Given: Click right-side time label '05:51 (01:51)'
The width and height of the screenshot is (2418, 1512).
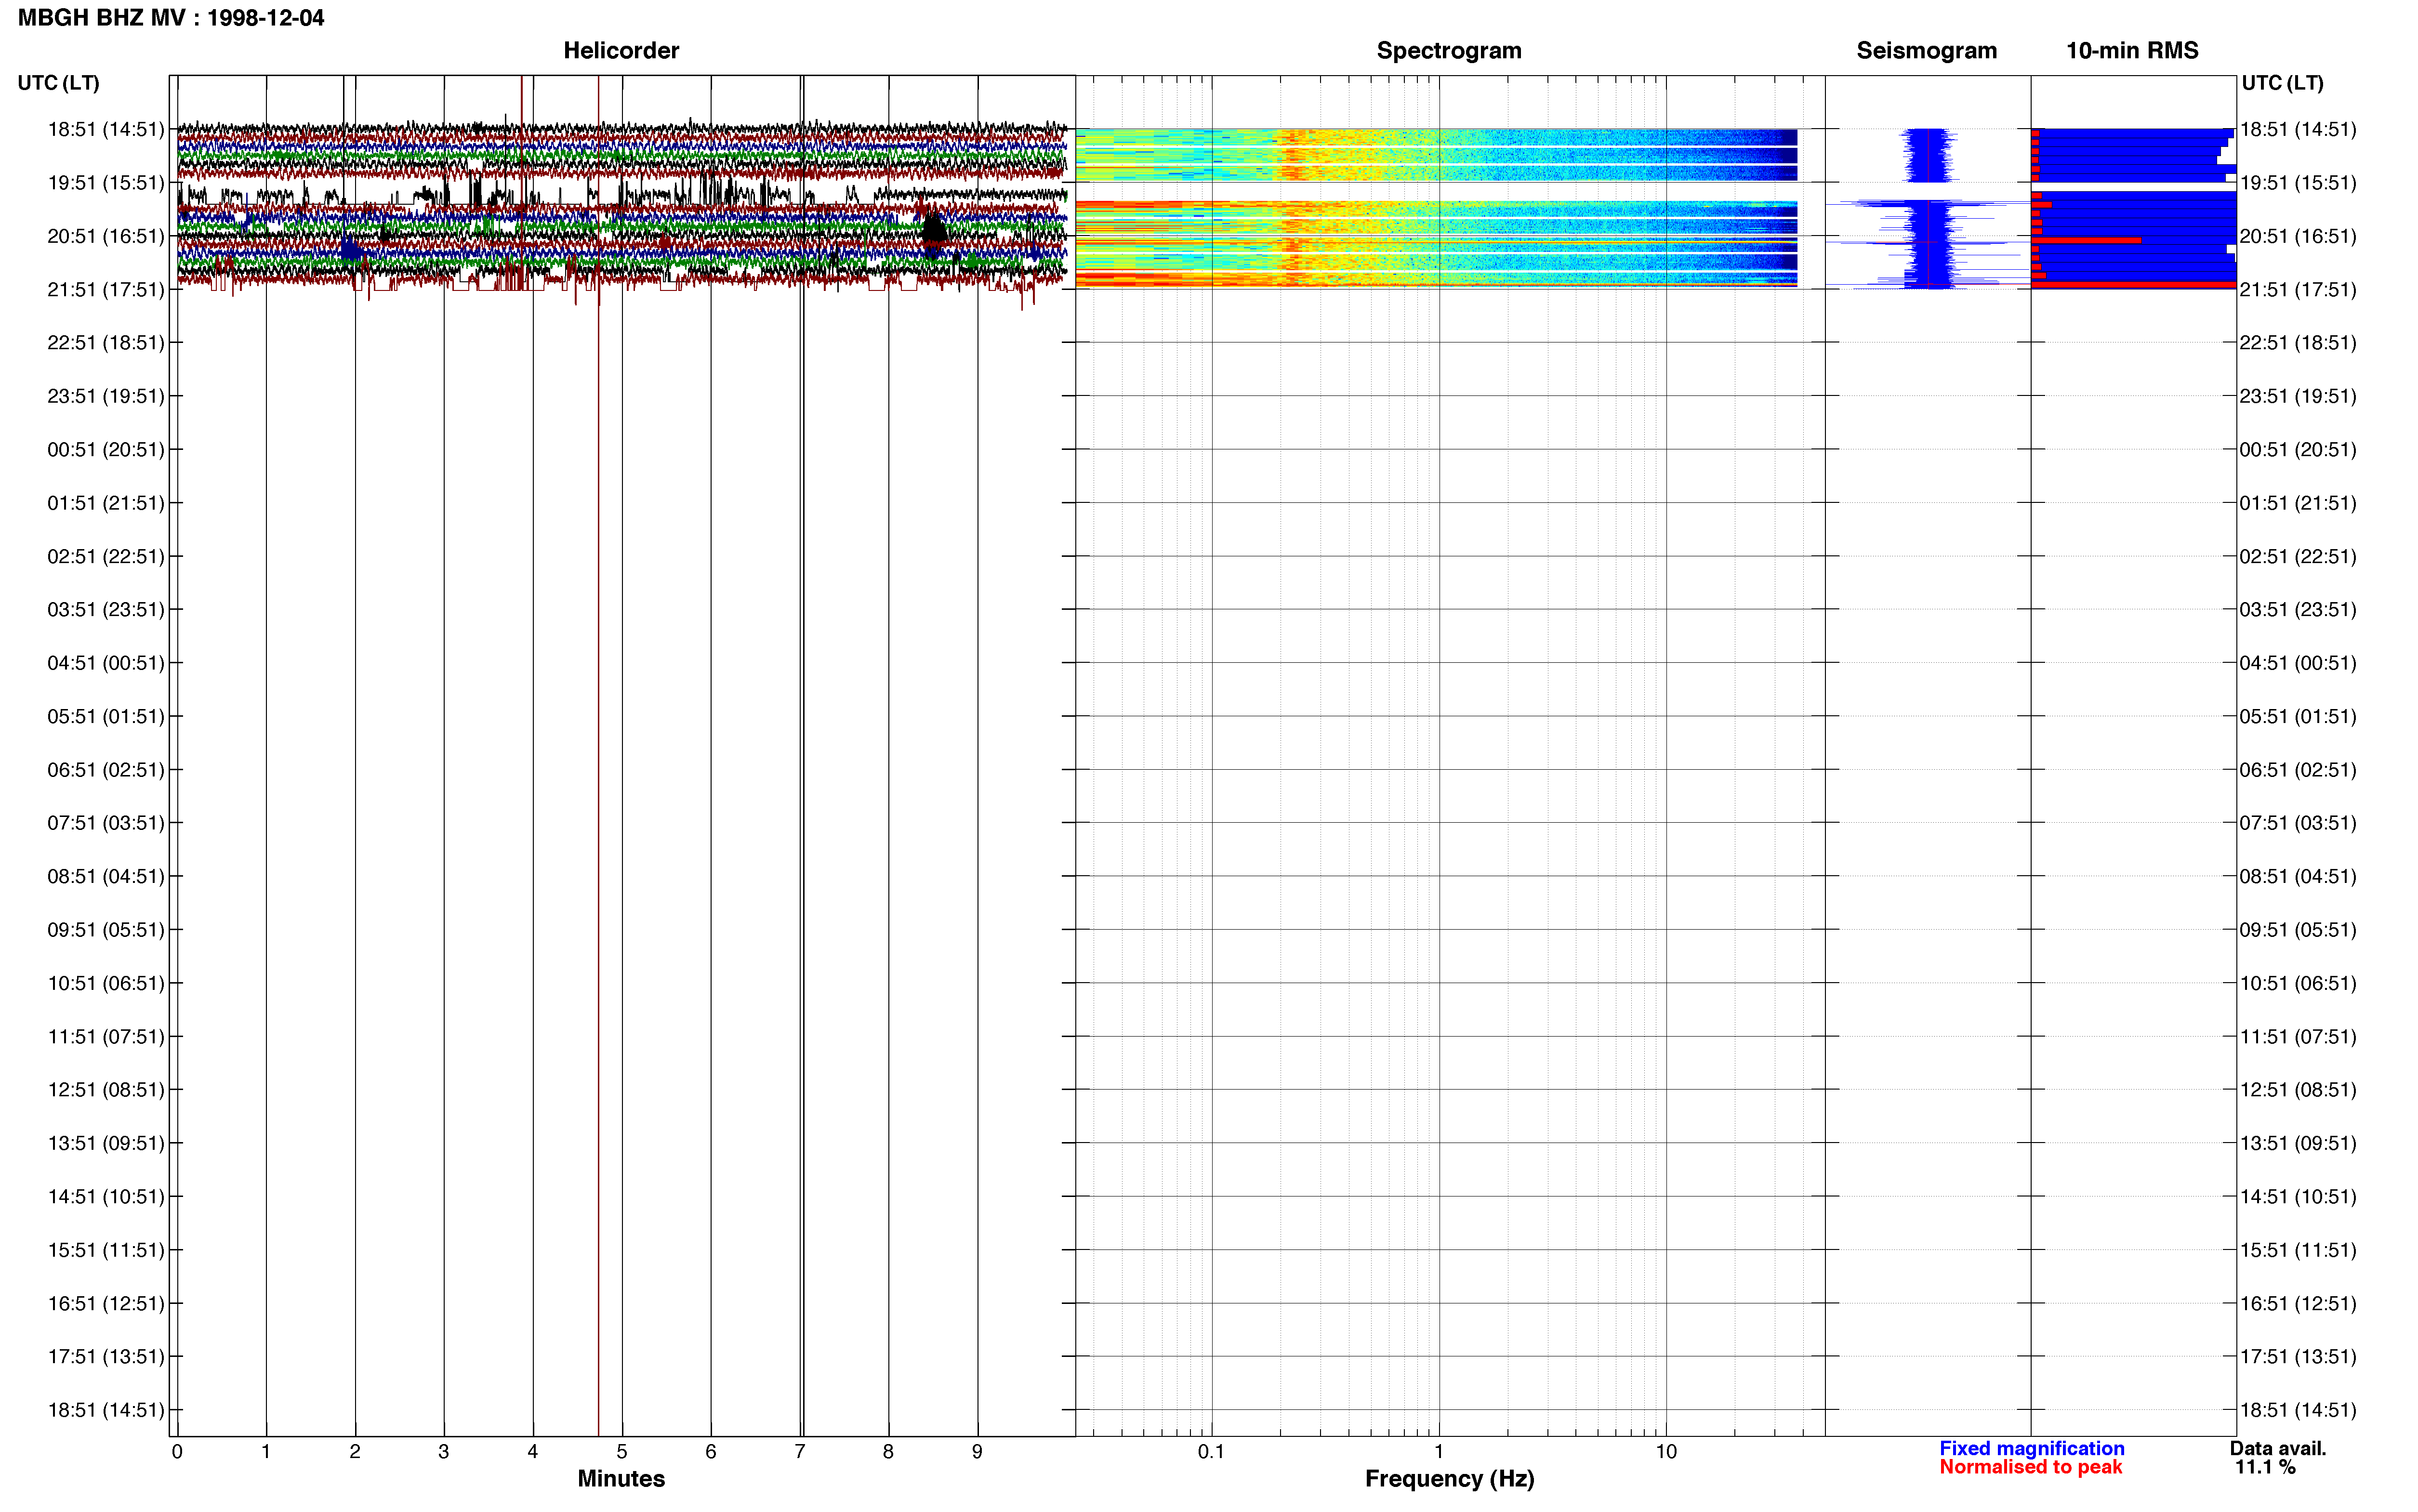Looking at the screenshot, I should click(x=2298, y=716).
